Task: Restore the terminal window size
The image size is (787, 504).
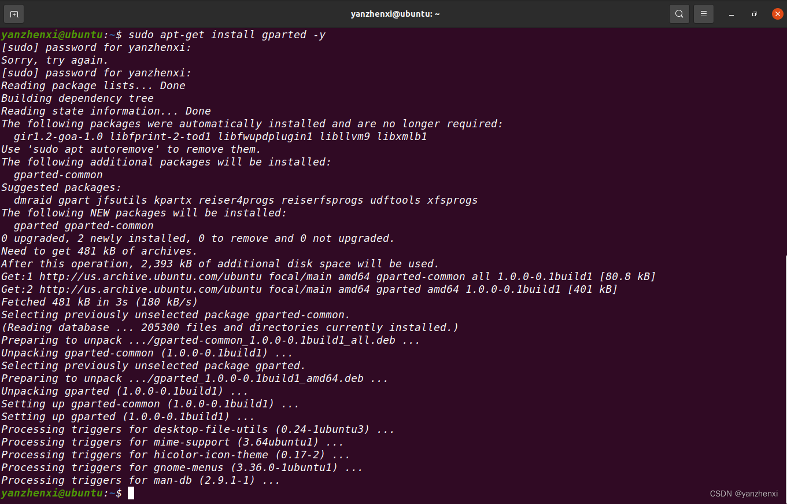Action: point(754,13)
